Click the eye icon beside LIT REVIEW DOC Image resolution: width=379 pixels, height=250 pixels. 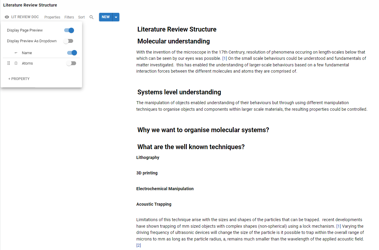click(x=7, y=17)
